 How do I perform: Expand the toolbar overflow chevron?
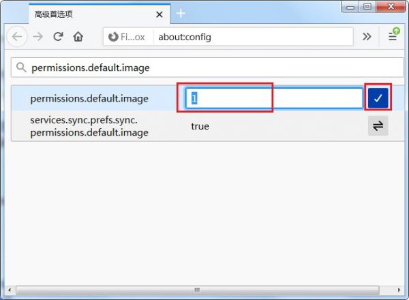coord(367,37)
